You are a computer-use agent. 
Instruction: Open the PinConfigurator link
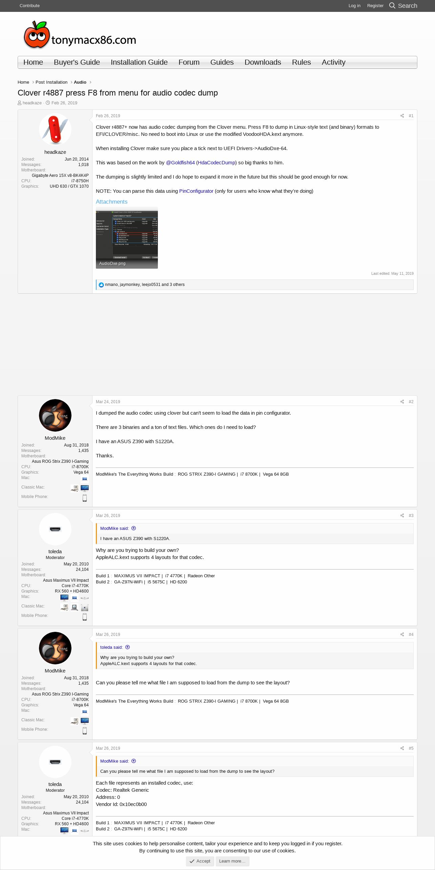pyautogui.click(x=196, y=191)
